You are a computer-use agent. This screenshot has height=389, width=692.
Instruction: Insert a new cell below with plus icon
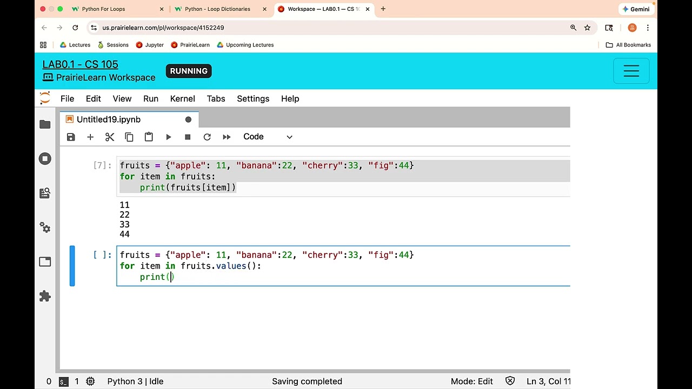(x=90, y=137)
